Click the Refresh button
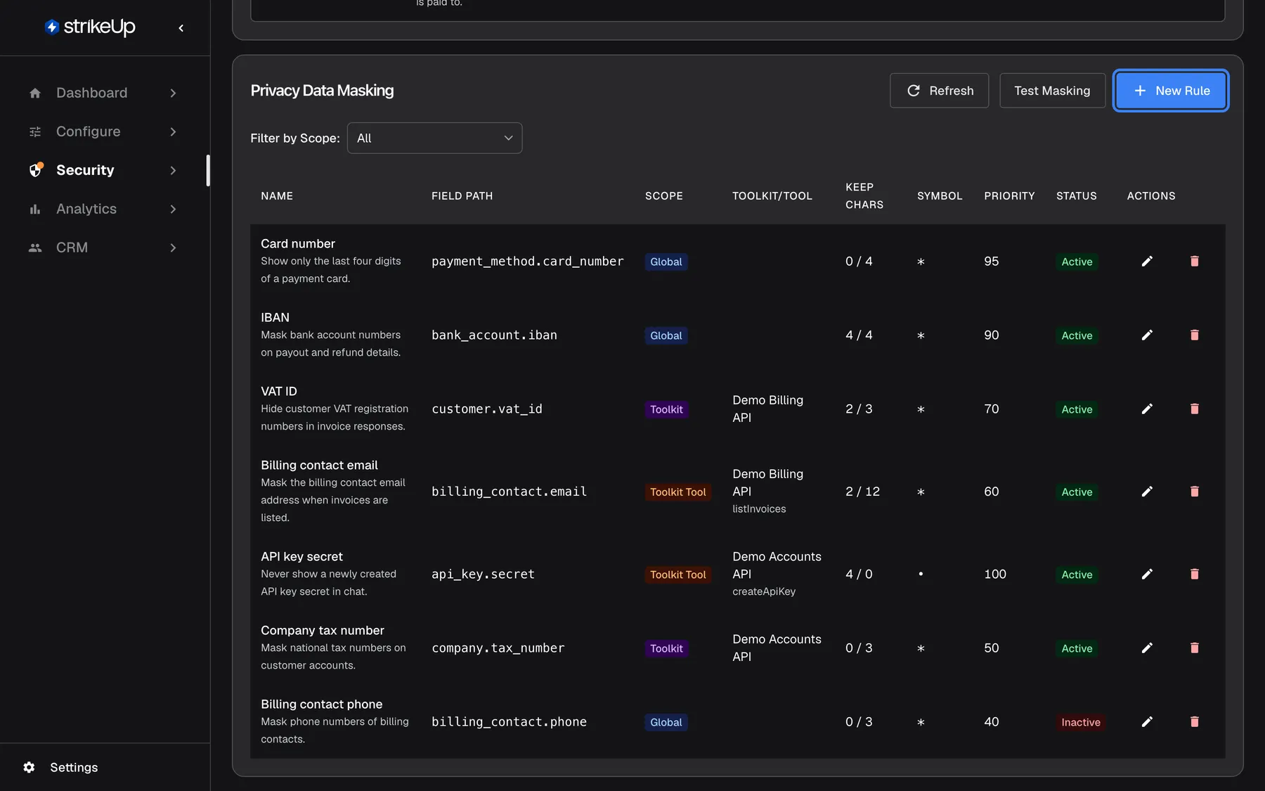Screen dimensions: 1265x791 (x=939, y=91)
